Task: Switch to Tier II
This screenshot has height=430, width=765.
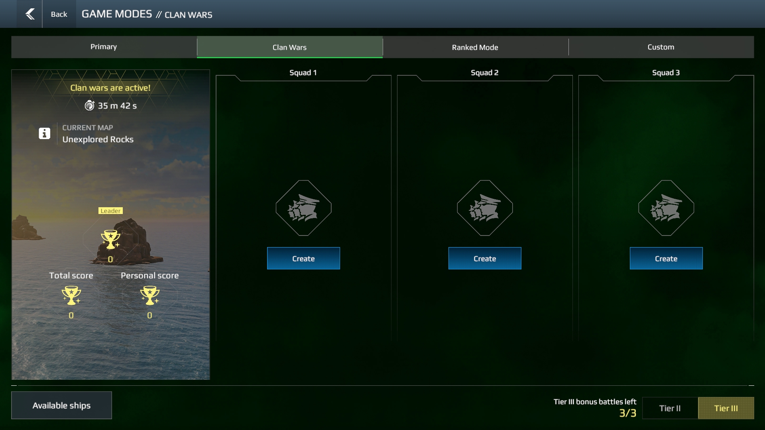Action: tap(670, 408)
